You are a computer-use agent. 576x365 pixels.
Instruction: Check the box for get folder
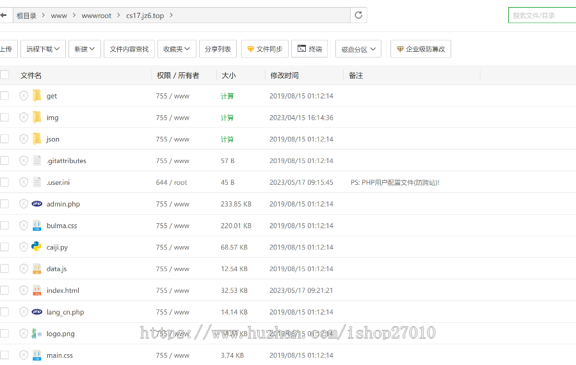(x=4, y=96)
